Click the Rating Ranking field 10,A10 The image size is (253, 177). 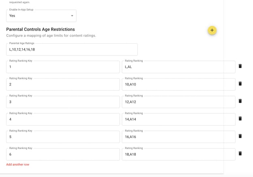click(x=178, y=84)
